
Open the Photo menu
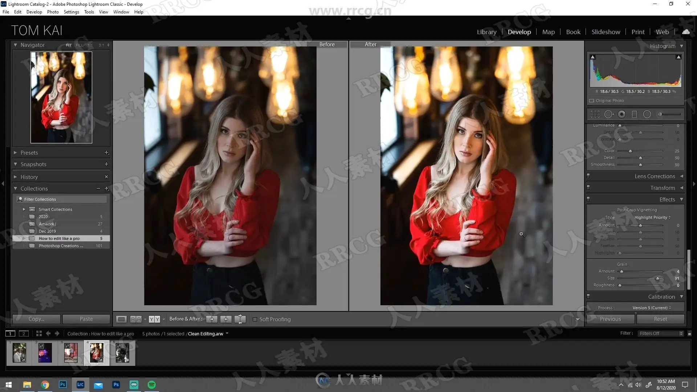point(53,12)
